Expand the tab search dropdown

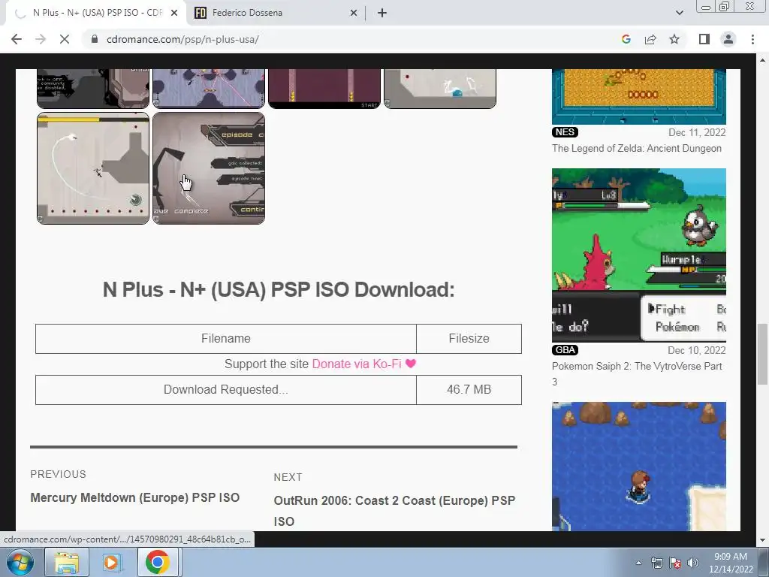pos(679,13)
